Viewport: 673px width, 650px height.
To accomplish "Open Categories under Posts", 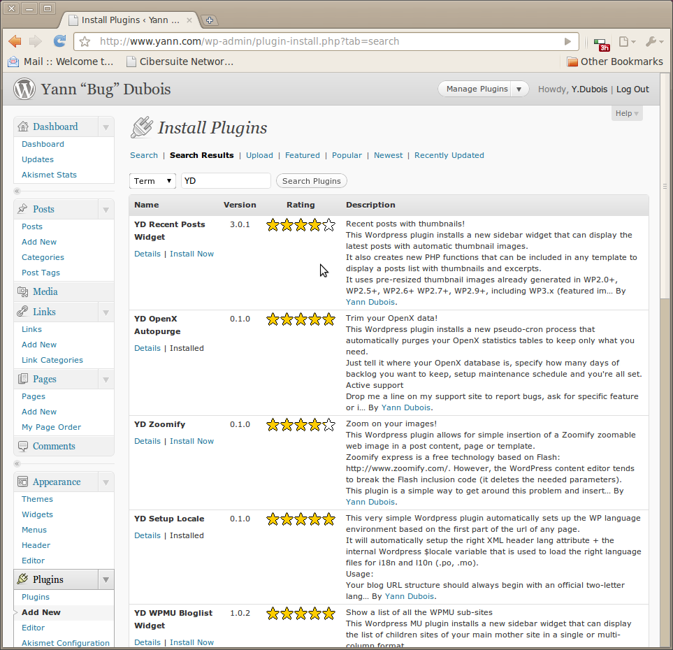I will [43, 257].
